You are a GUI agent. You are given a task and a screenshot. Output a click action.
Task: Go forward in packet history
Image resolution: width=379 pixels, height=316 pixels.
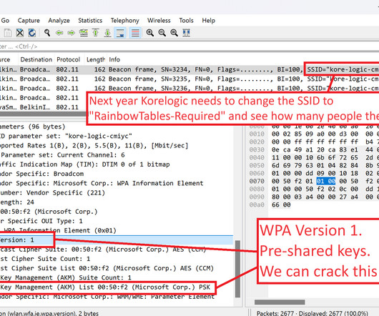pyautogui.click(x=71, y=33)
